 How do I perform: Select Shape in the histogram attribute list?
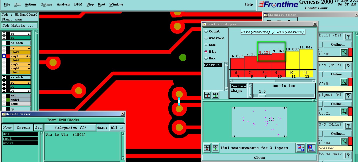click(x=236, y=91)
